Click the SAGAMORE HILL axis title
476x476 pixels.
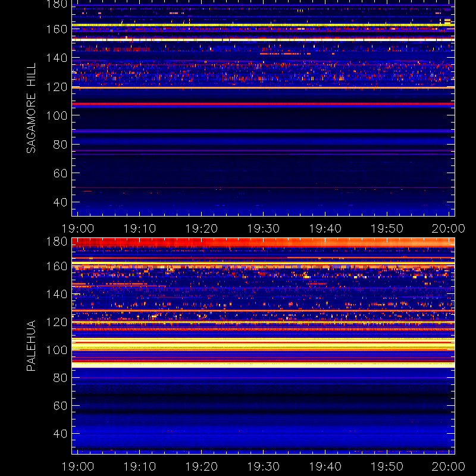31,108
